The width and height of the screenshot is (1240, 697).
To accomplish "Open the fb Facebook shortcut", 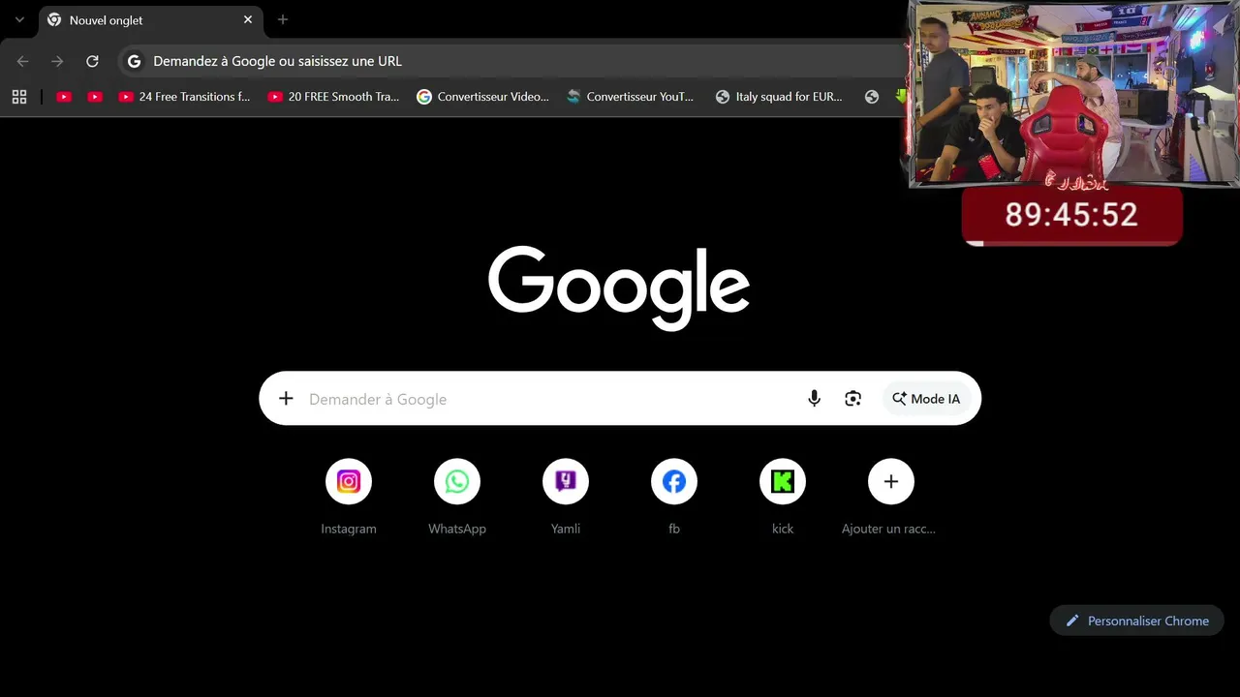I will (674, 497).
